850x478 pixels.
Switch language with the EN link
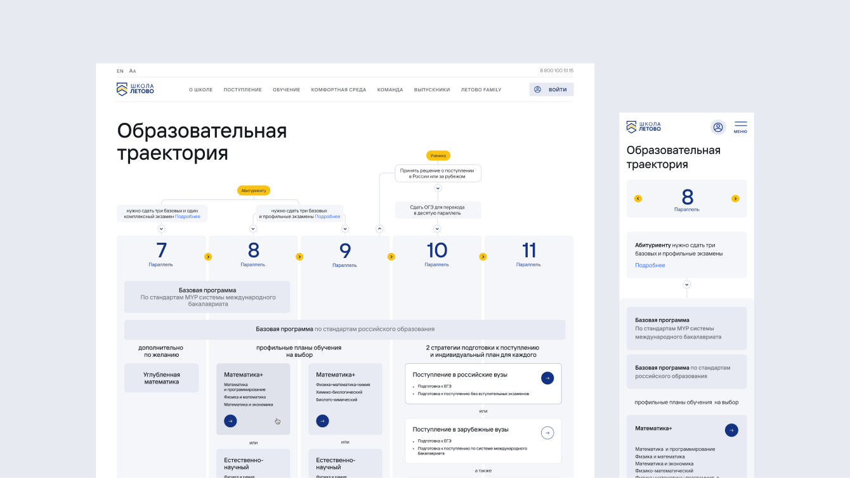pos(121,71)
